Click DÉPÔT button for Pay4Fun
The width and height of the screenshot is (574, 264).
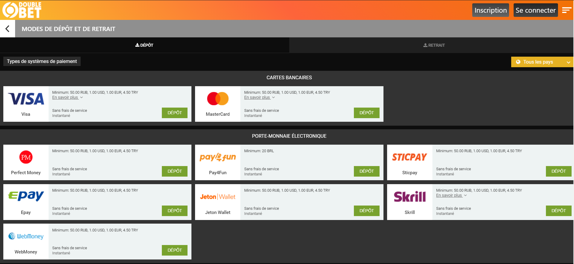pyautogui.click(x=367, y=171)
